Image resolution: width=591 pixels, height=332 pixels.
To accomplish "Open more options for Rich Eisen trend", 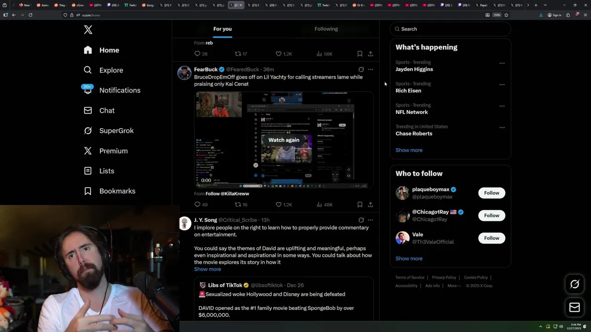I will (502, 85).
